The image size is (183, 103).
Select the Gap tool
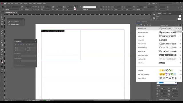click(2, 22)
